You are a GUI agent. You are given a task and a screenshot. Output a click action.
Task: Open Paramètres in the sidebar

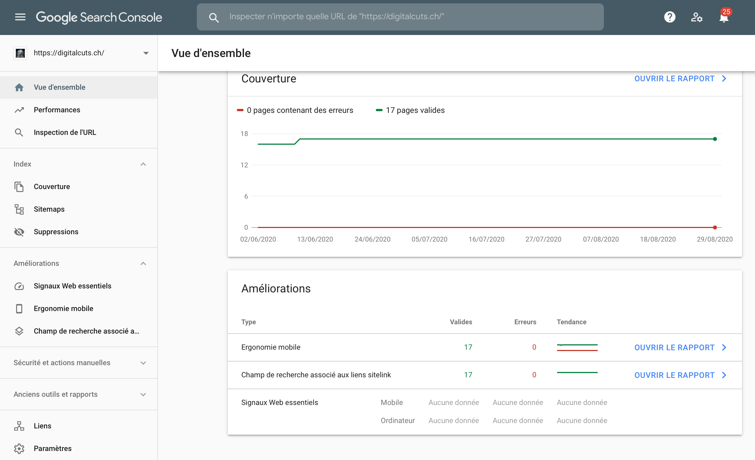79,448
